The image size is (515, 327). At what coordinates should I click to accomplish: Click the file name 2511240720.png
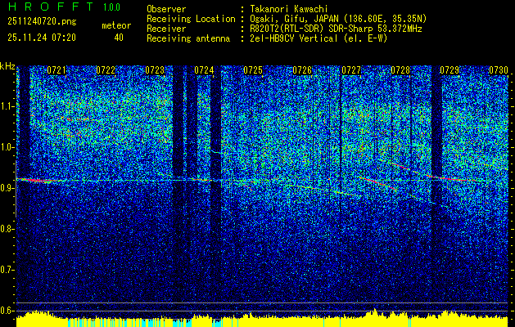[42, 22]
